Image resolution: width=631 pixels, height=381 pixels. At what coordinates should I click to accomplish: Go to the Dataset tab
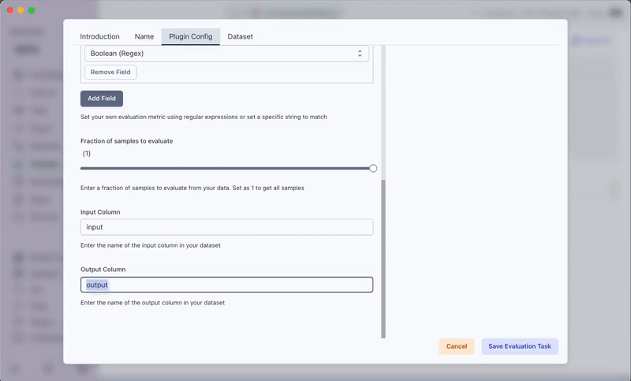240,36
